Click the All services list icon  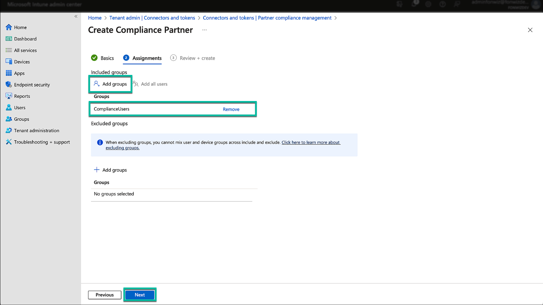[x=9, y=51]
